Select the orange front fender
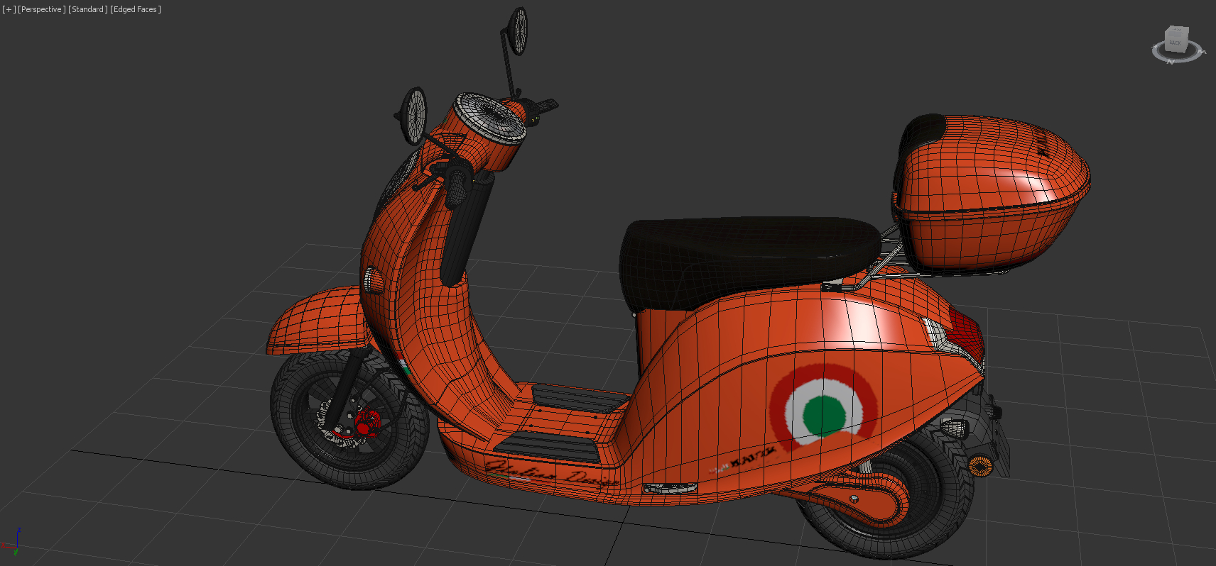The width and height of the screenshot is (1216, 566). [313, 319]
